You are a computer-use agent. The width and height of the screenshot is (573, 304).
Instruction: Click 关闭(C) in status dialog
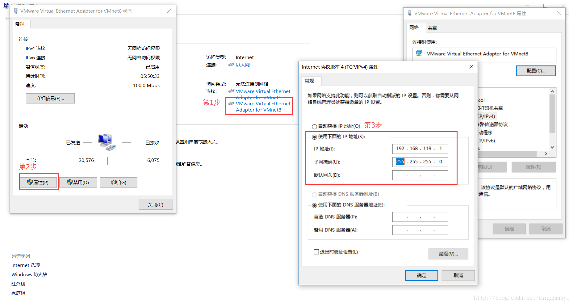(x=156, y=205)
